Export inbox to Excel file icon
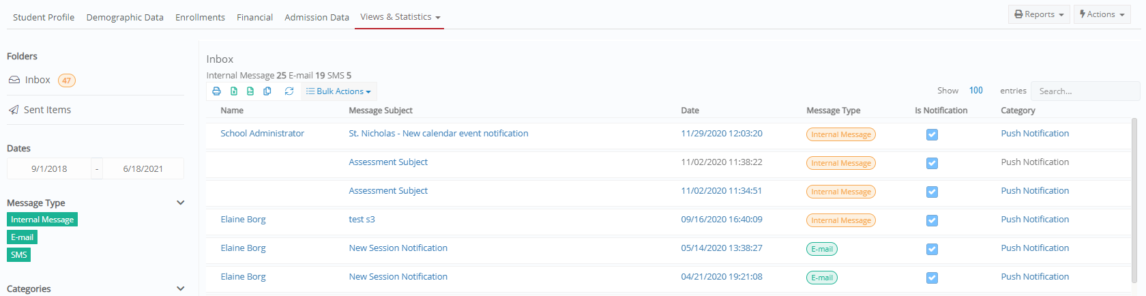This screenshot has height=296, width=1146. 234,91
